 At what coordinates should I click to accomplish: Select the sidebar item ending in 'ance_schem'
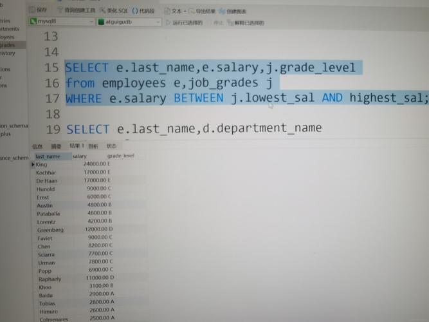[14, 158]
